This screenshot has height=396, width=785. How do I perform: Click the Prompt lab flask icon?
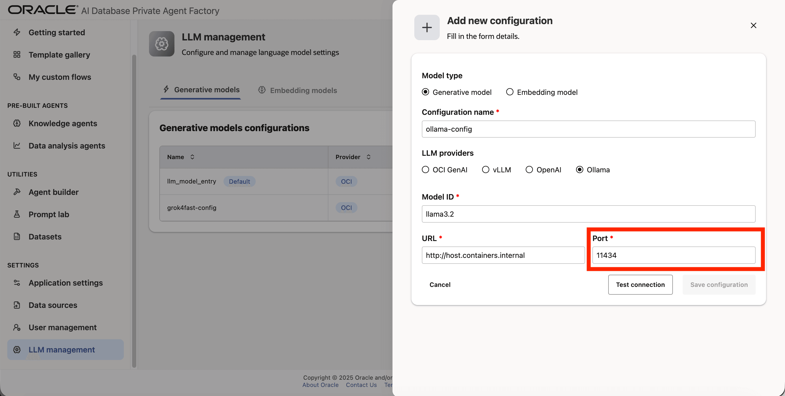click(x=17, y=214)
